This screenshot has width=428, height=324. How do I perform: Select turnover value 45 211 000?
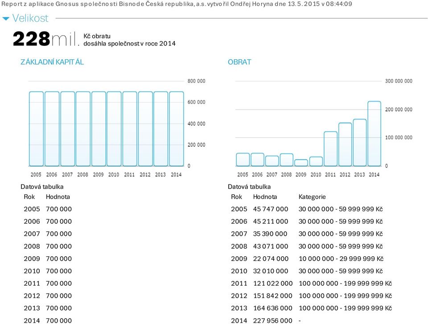(270, 221)
